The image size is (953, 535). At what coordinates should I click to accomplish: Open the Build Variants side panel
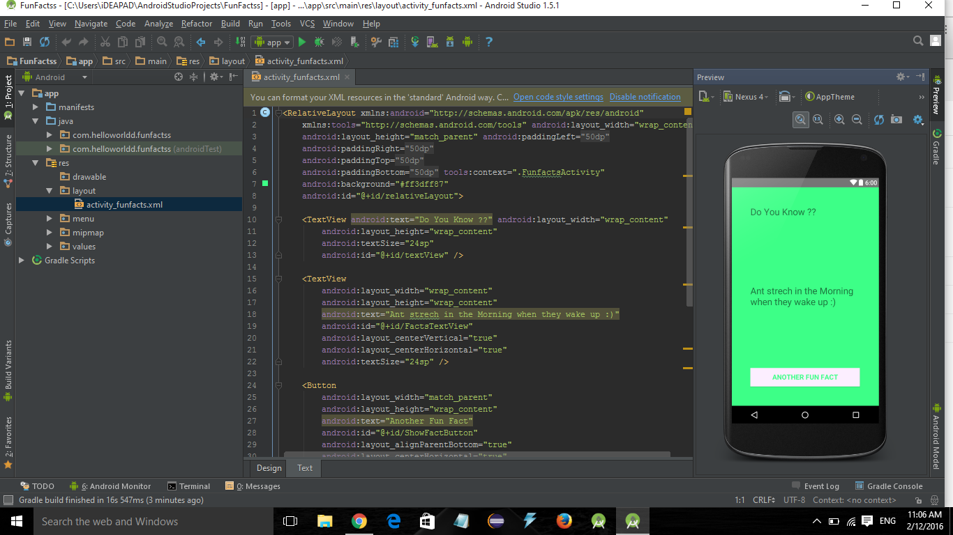[x=8, y=370]
